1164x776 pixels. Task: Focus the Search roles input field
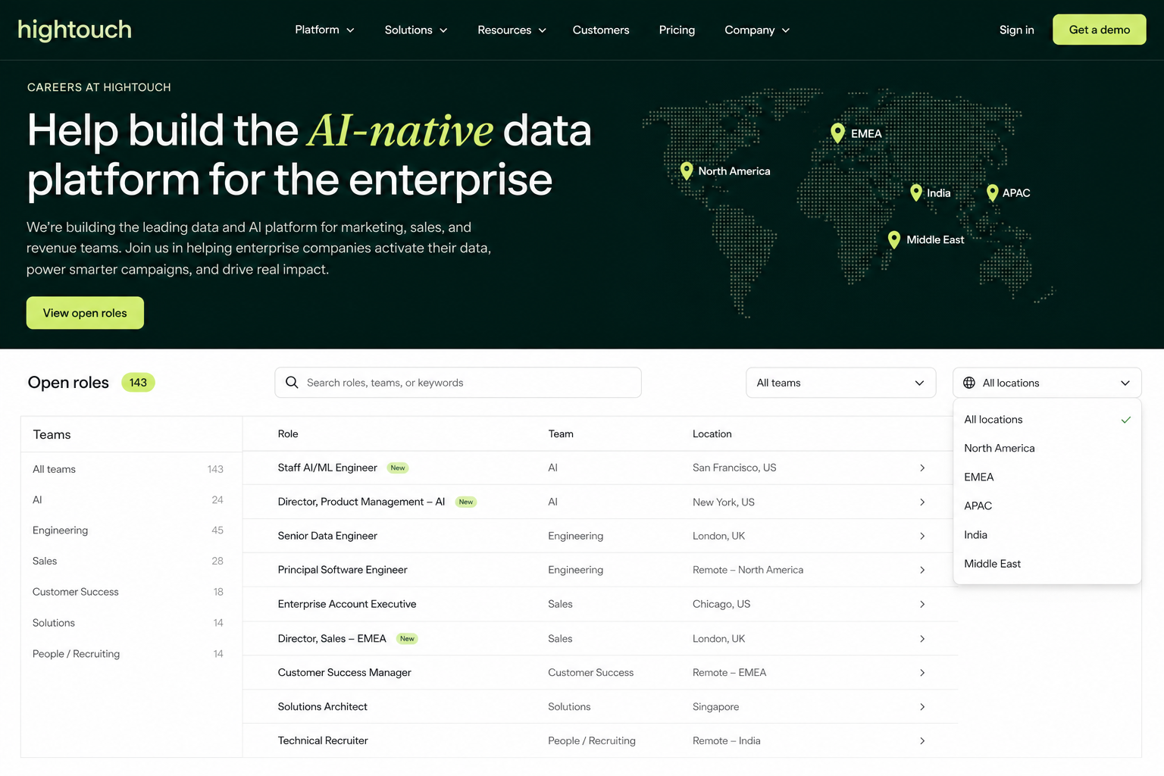coord(458,383)
